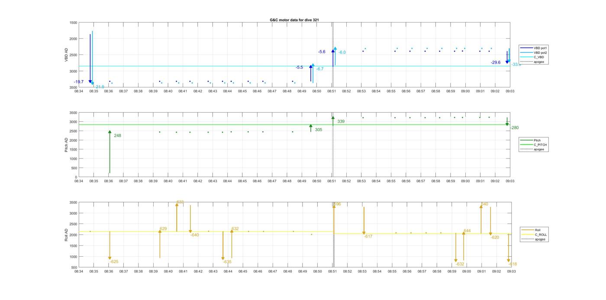This screenshot has width=606, height=300.
Task: Click the '1500' tick on the VBD y-axis
Action: click(x=73, y=23)
